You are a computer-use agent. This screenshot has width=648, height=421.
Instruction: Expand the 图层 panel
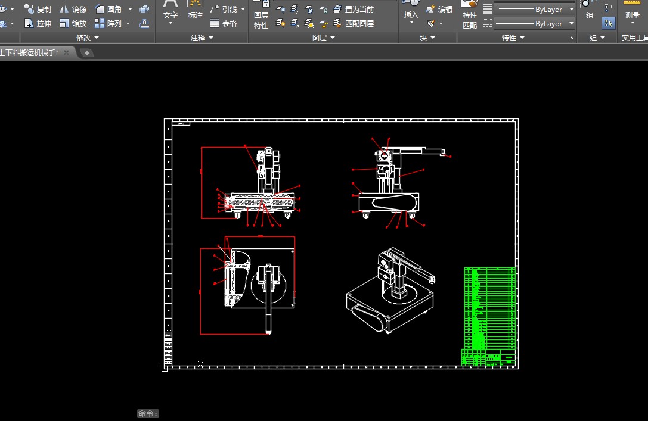tap(323, 38)
